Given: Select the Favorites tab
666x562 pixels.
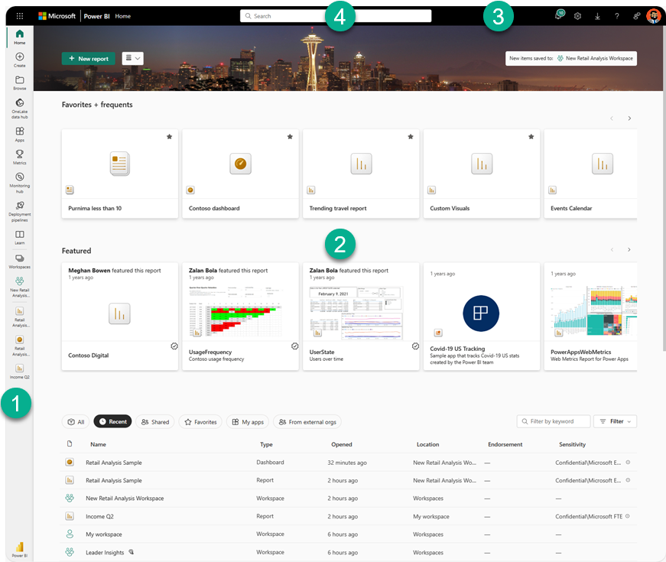Looking at the screenshot, I should pyautogui.click(x=200, y=422).
